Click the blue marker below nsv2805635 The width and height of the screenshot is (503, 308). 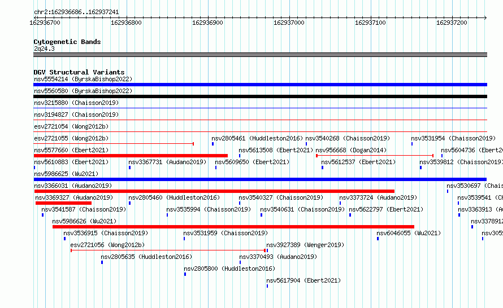102,262
